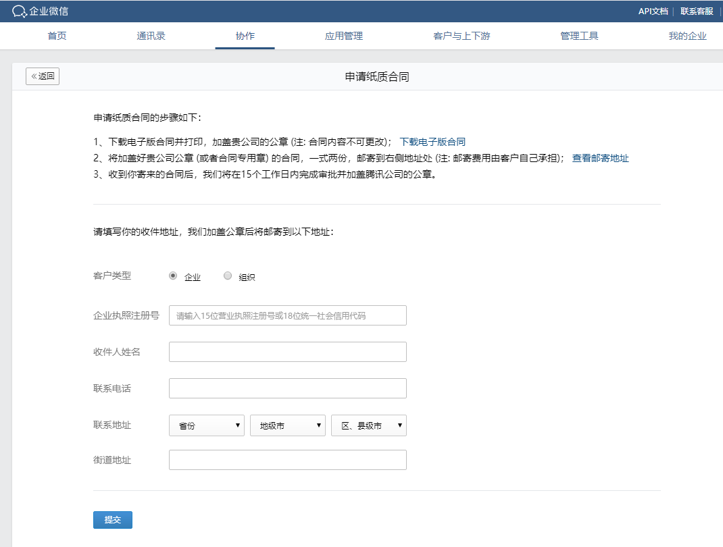Focus the 收件人姓名 text field
This screenshot has width=723, height=547.
(288, 352)
